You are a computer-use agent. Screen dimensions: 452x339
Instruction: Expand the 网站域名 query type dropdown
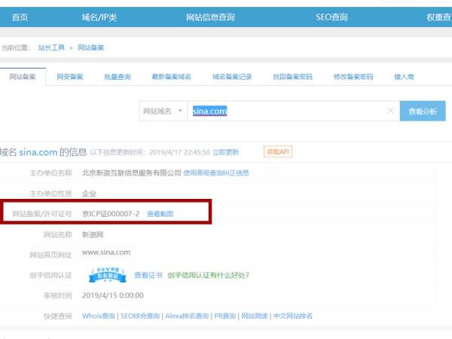[163, 111]
